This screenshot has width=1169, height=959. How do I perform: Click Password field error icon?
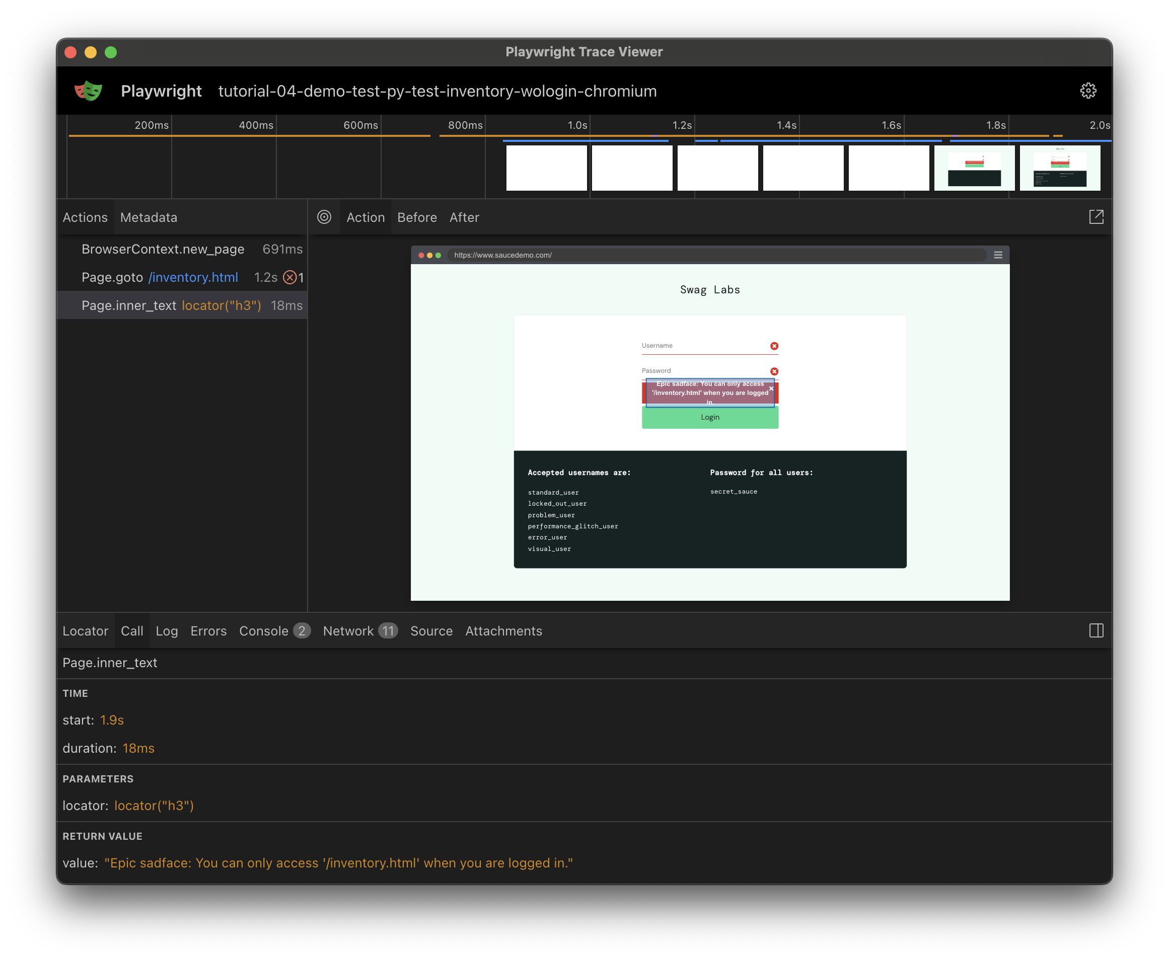tap(774, 372)
